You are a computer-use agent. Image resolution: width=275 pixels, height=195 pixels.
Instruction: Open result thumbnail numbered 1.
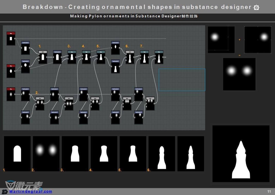pyautogui.click(x=17, y=154)
